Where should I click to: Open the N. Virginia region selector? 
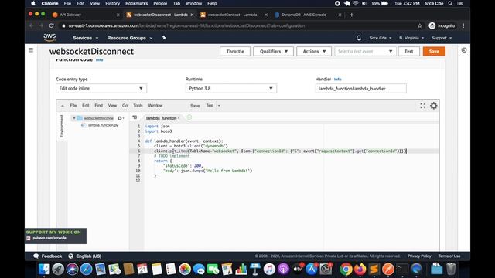[x=411, y=38]
